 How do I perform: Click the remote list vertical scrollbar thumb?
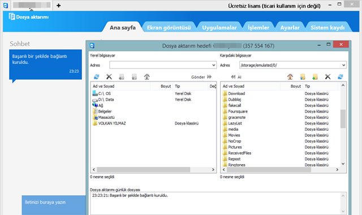pyautogui.click(x=343, y=119)
